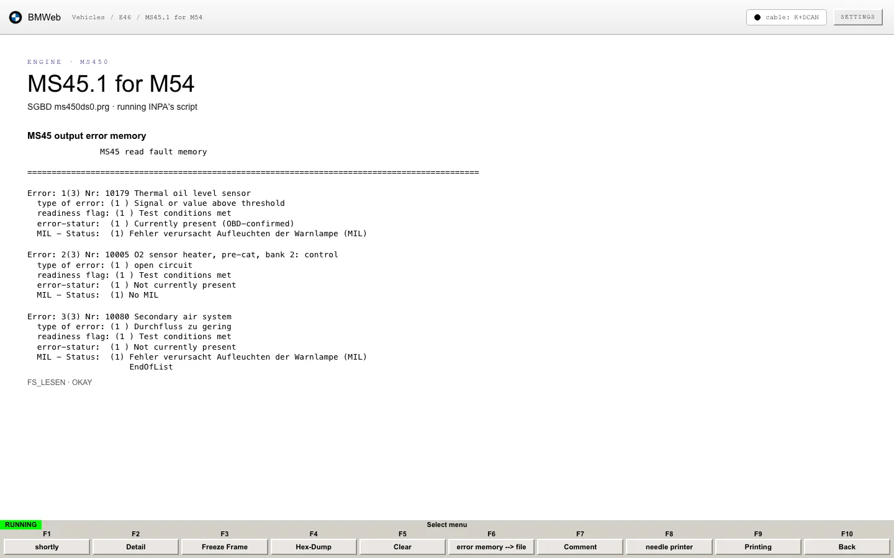Click Currently present (OBD-confirmed) status line

[166, 224]
